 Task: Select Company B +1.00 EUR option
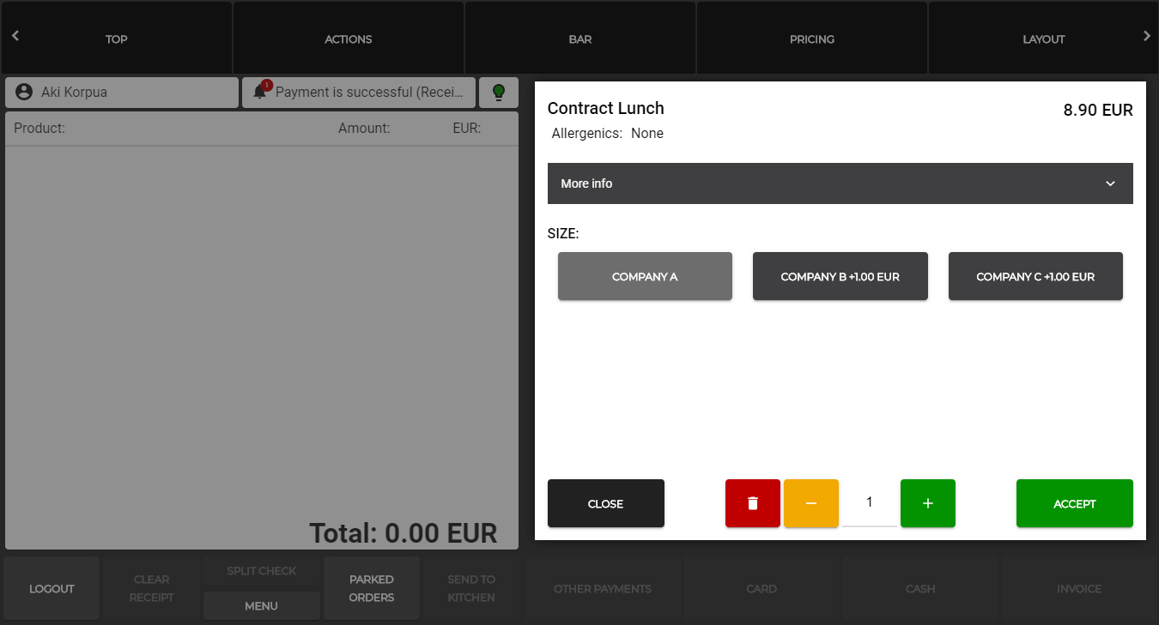(840, 277)
